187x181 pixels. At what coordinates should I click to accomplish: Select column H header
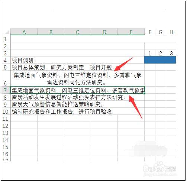pyautogui.click(x=171, y=32)
